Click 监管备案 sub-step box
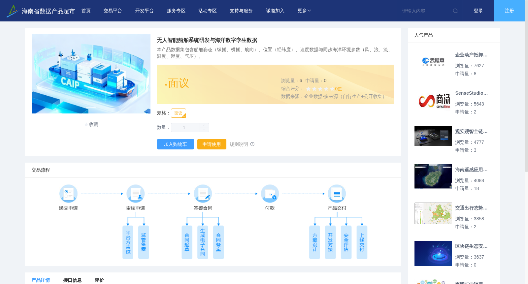The height and width of the screenshot is (284, 528). (144, 242)
